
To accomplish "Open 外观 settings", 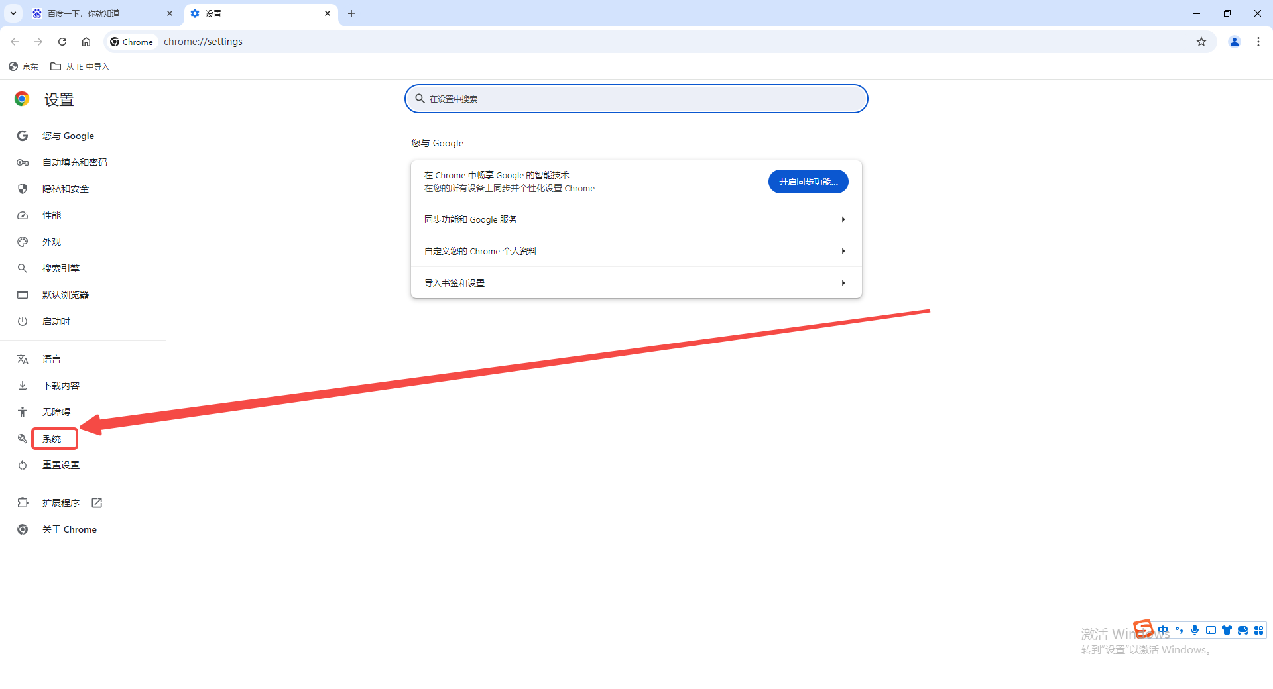I will 52,242.
